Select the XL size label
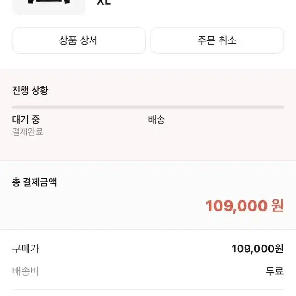 click(x=103, y=2)
